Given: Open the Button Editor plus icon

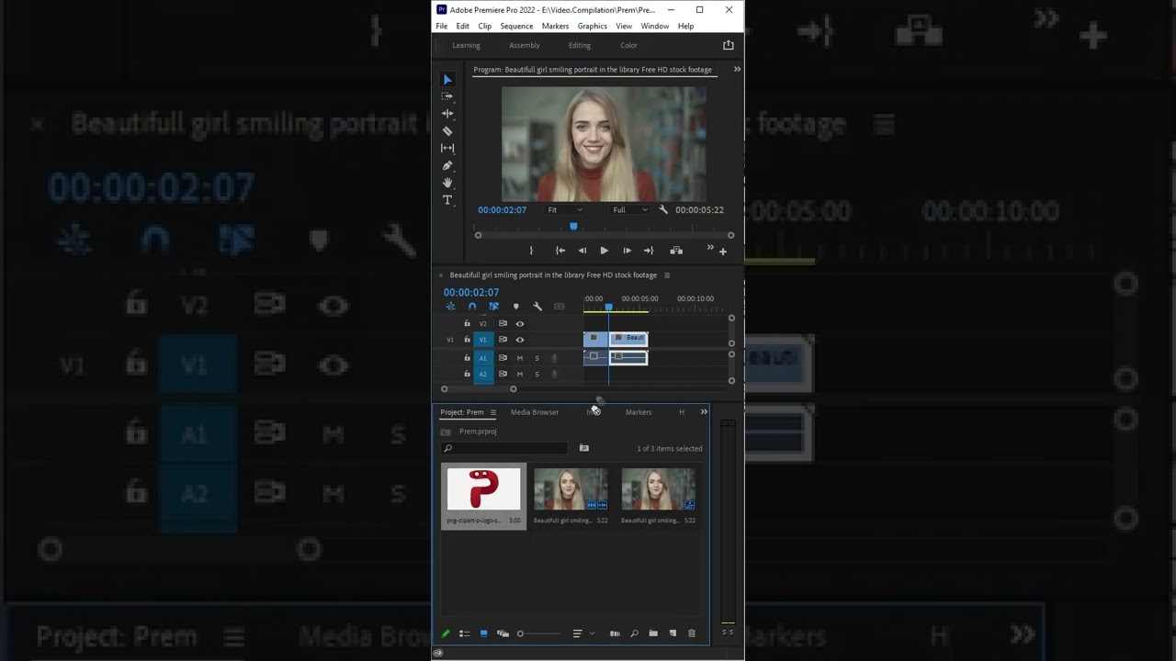Looking at the screenshot, I should click(723, 252).
